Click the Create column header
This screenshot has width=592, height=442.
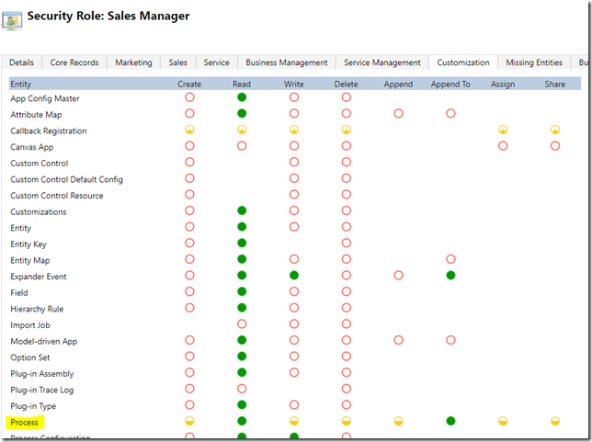[x=189, y=85]
